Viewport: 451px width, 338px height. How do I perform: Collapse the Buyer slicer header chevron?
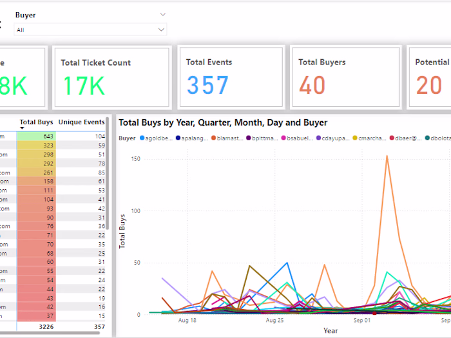(x=163, y=14)
